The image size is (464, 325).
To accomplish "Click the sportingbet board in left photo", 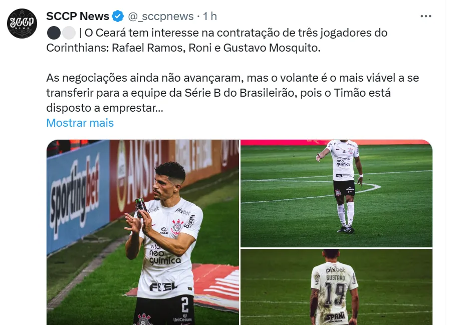I will 74,197.
